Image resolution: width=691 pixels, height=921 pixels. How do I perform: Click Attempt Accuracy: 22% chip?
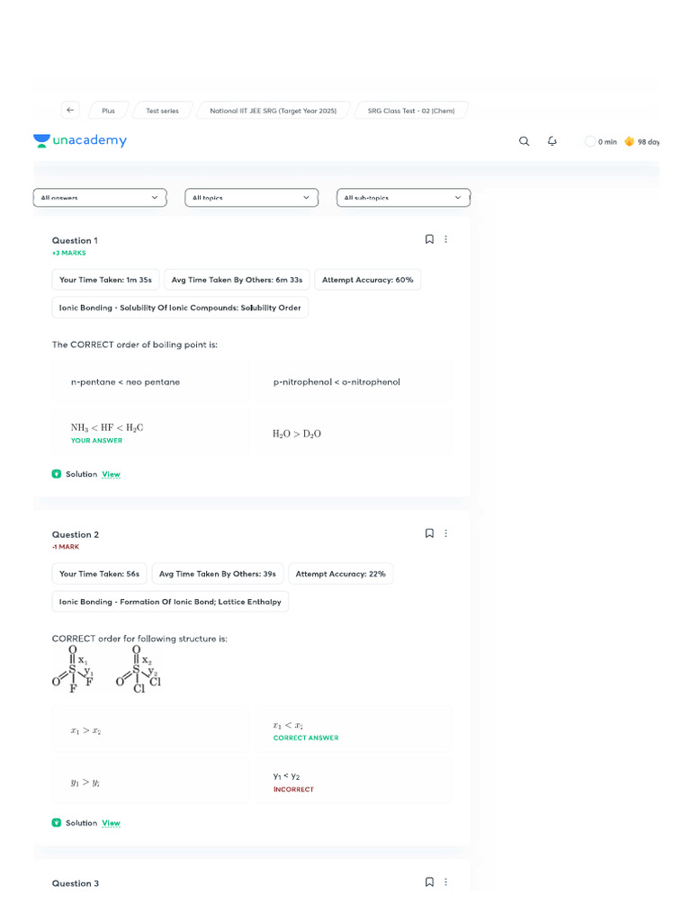[341, 574]
